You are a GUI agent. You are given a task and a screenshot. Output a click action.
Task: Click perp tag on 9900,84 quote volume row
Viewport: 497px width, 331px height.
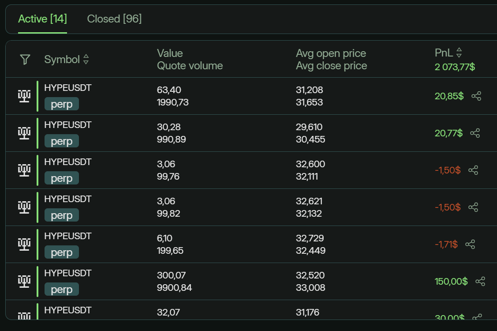(x=61, y=290)
